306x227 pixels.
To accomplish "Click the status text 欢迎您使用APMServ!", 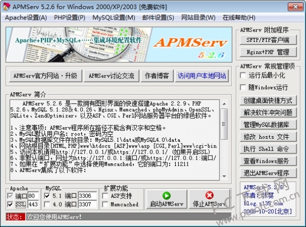I will (x=54, y=217).
